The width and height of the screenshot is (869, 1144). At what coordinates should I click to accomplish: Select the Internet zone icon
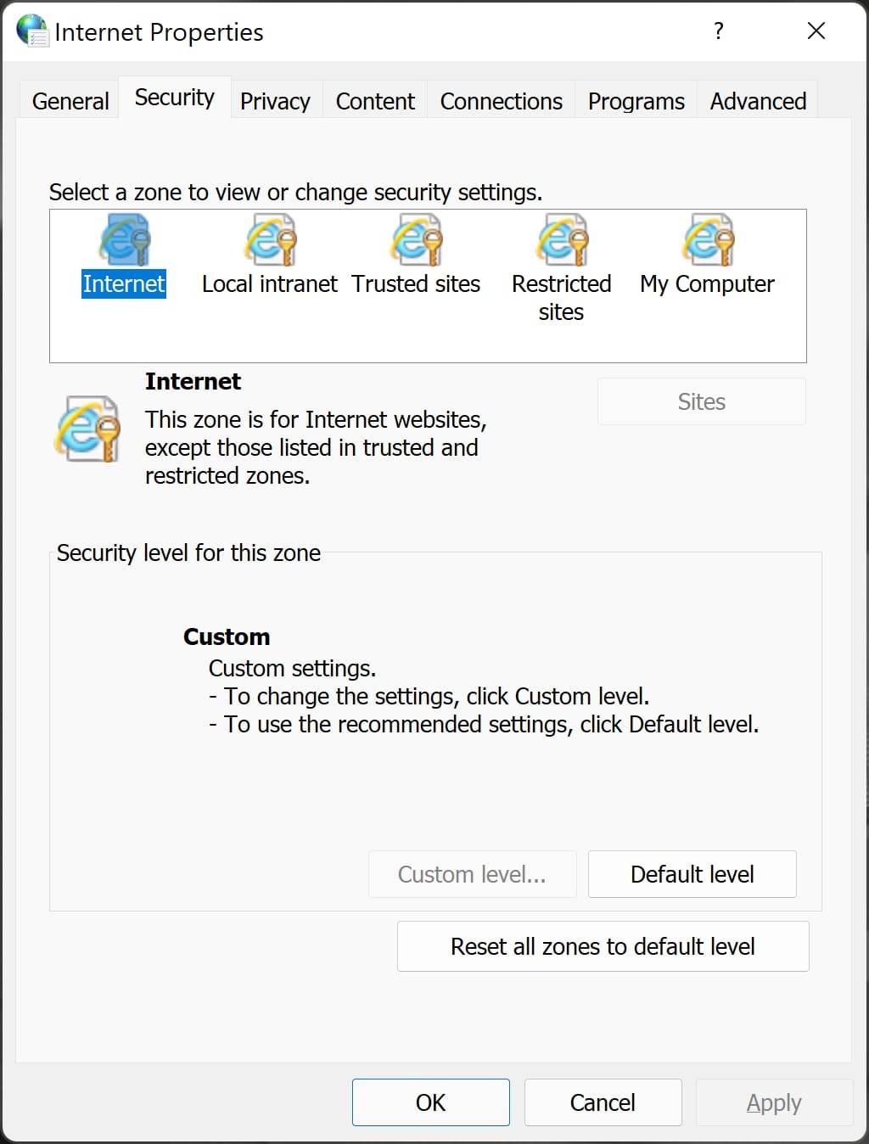click(125, 239)
